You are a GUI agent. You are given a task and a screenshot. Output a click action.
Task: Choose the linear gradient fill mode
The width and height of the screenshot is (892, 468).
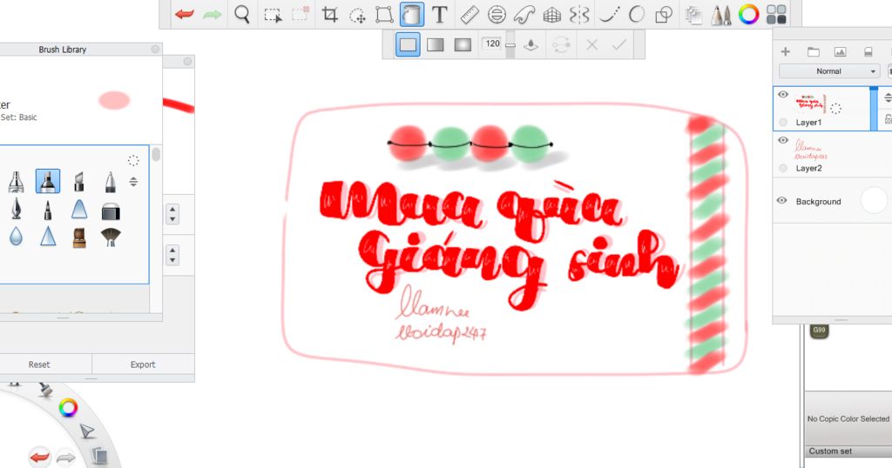(x=436, y=44)
